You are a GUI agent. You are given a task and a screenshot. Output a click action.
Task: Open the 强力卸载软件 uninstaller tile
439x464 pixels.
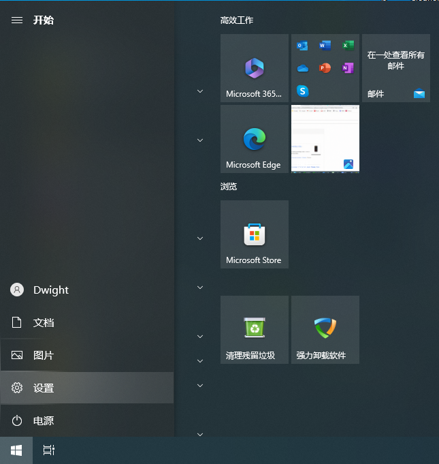pos(325,330)
